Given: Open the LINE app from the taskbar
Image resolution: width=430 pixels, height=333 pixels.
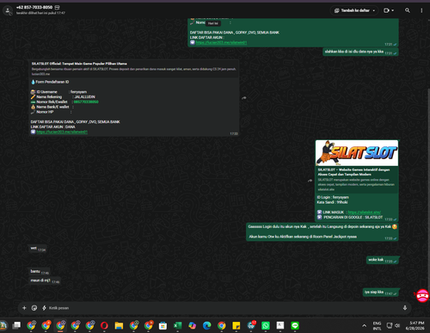Looking at the screenshot, I should (x=295, y=325).
